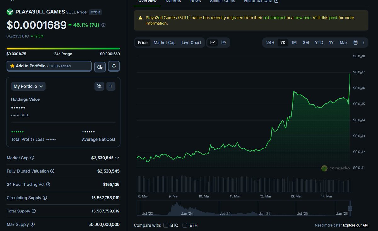The width and height of the screenshot is (378, 231).
Task: Click info icon next to Total Supply
Action: [34, 211]
